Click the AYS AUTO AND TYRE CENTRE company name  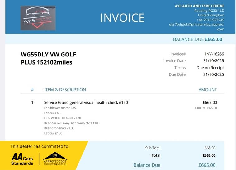204,6
